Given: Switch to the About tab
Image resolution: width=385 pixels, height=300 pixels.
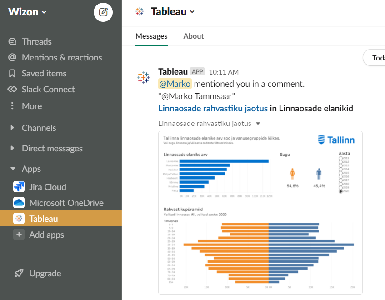Looking at the screenshot, I should (194, 36).
